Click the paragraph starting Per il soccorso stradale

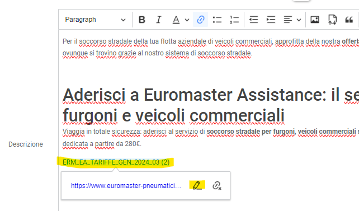click(211, 41)
